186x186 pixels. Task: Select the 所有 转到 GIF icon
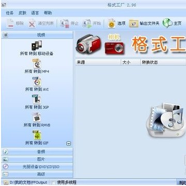[37, 138]
